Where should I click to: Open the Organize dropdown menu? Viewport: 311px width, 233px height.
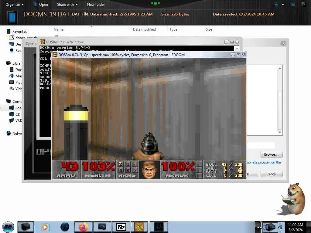click(15, 4)
